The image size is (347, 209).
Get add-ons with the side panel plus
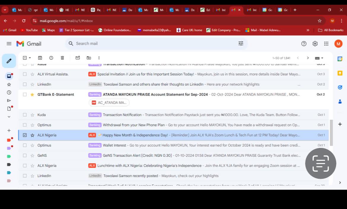click(x=340, y=124)
